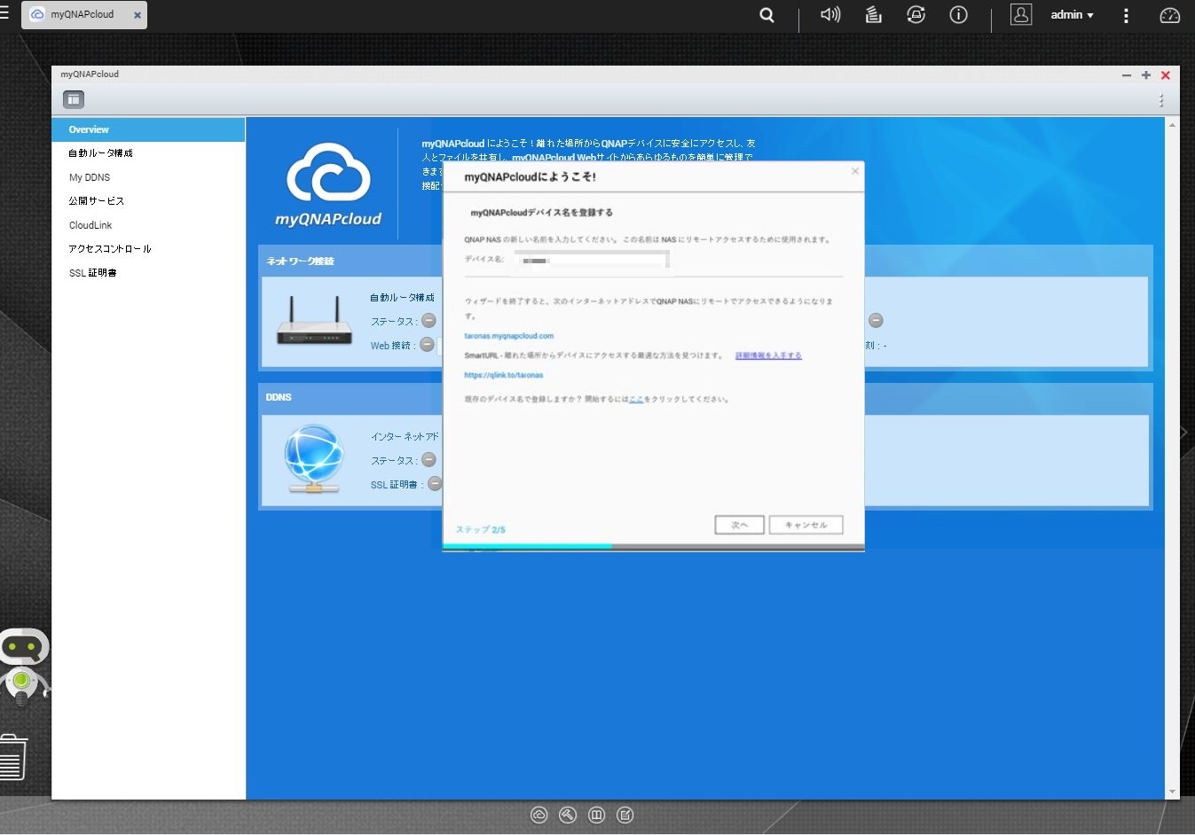Select アクセスコントロール in the sidebar
This screenshot has height=835, width=1195.
[x=148, y=249]
